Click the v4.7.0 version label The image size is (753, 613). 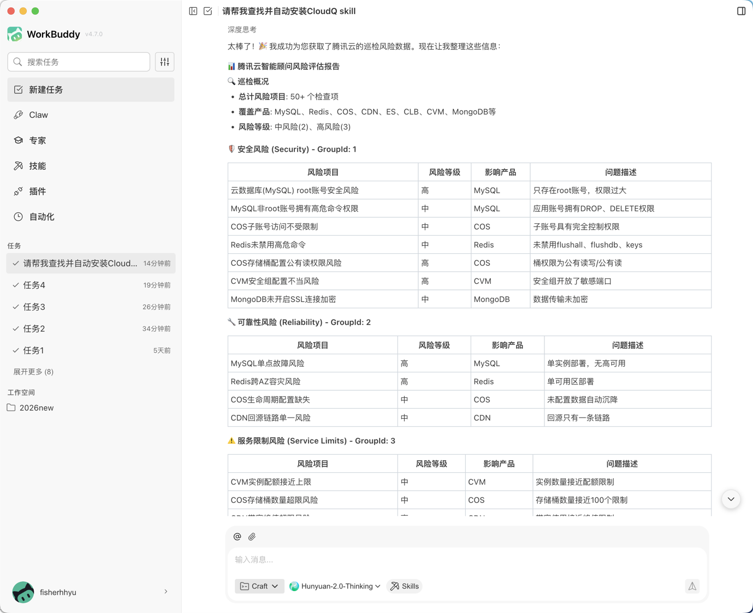(x=94, y=34)
